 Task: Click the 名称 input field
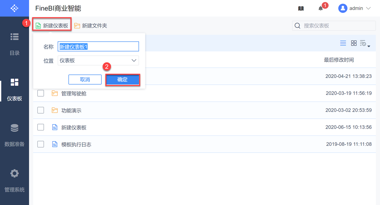[98, 47]
